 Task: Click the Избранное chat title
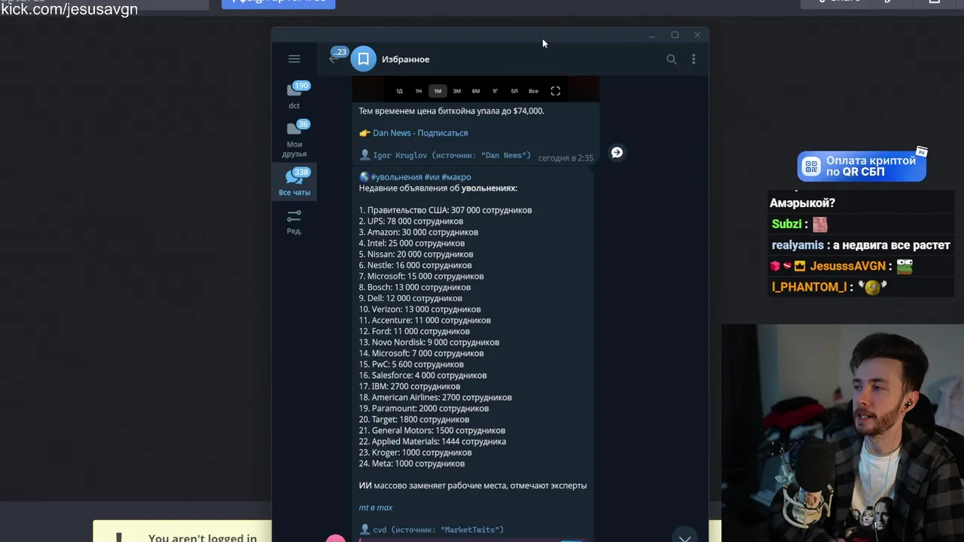405,59
